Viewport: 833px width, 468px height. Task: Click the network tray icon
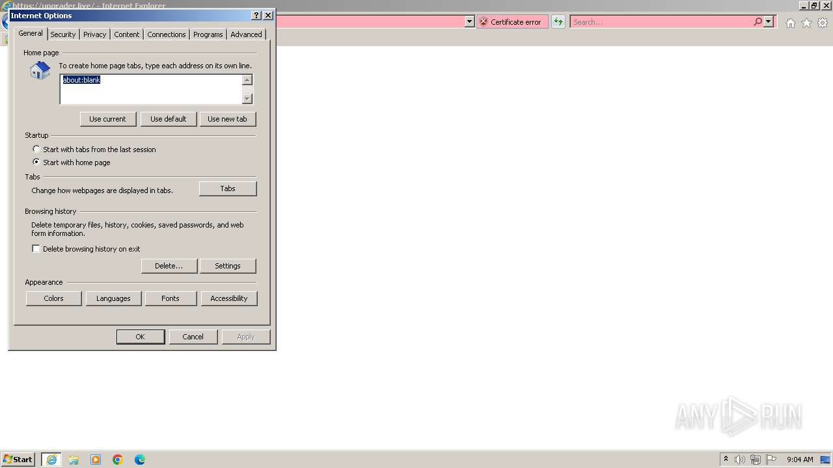coord(756,460)
